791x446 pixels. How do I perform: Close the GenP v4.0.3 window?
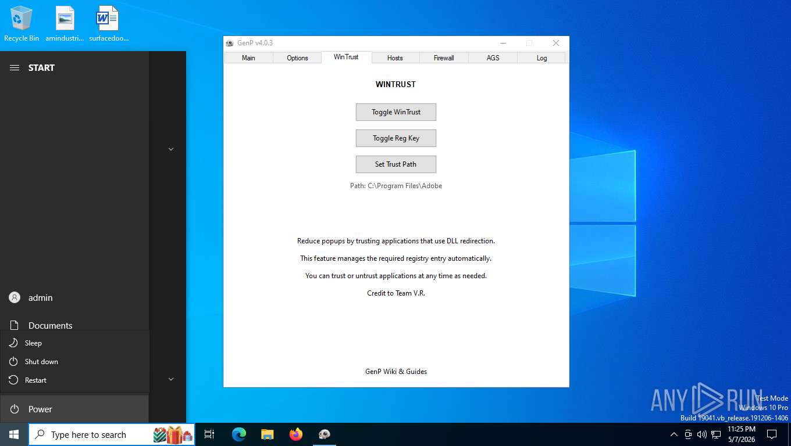click(555, 43)
